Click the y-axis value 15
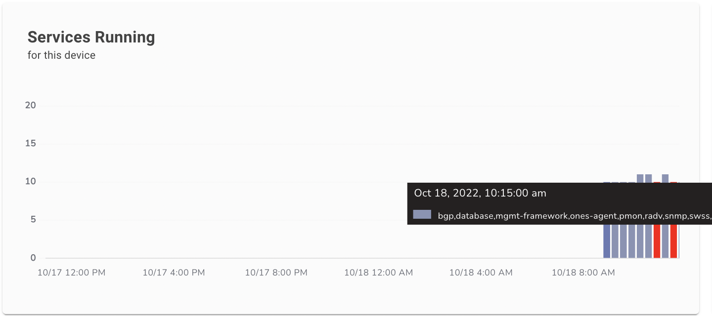The height and width of the screenshot is (316, 712). 31,144
